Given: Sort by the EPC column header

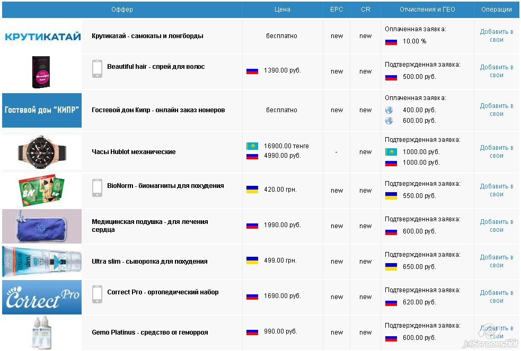Looking at the screenshot, I should point(337,10).
